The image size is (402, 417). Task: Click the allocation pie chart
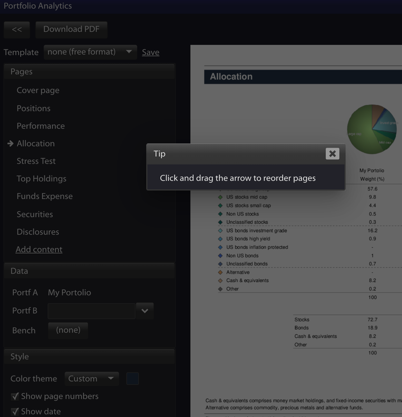(372, 129)
